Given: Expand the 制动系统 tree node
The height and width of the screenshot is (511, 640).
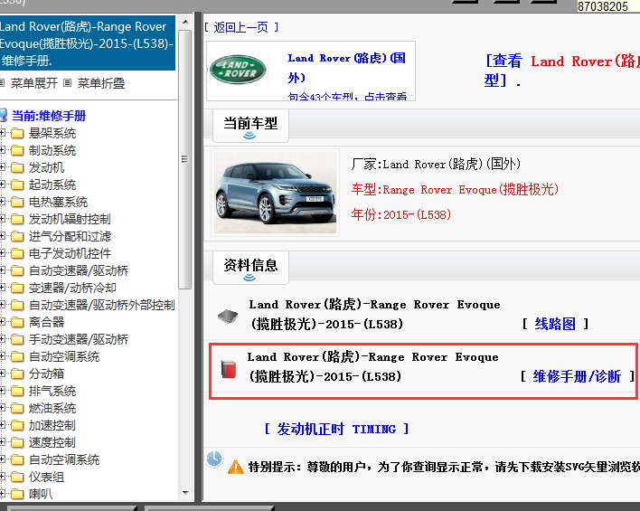Looking at the screenshot, I should (x=2, y=150).
